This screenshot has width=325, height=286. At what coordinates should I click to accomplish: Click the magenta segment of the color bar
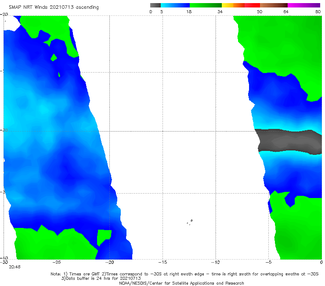tap(304, 5)
